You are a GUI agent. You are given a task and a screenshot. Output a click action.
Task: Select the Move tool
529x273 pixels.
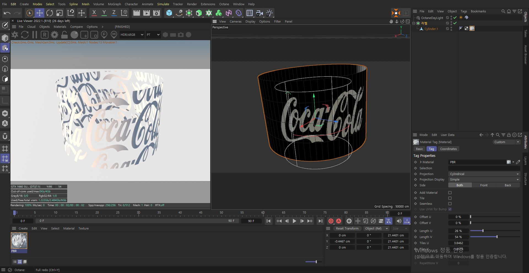[x=40, y=13]
